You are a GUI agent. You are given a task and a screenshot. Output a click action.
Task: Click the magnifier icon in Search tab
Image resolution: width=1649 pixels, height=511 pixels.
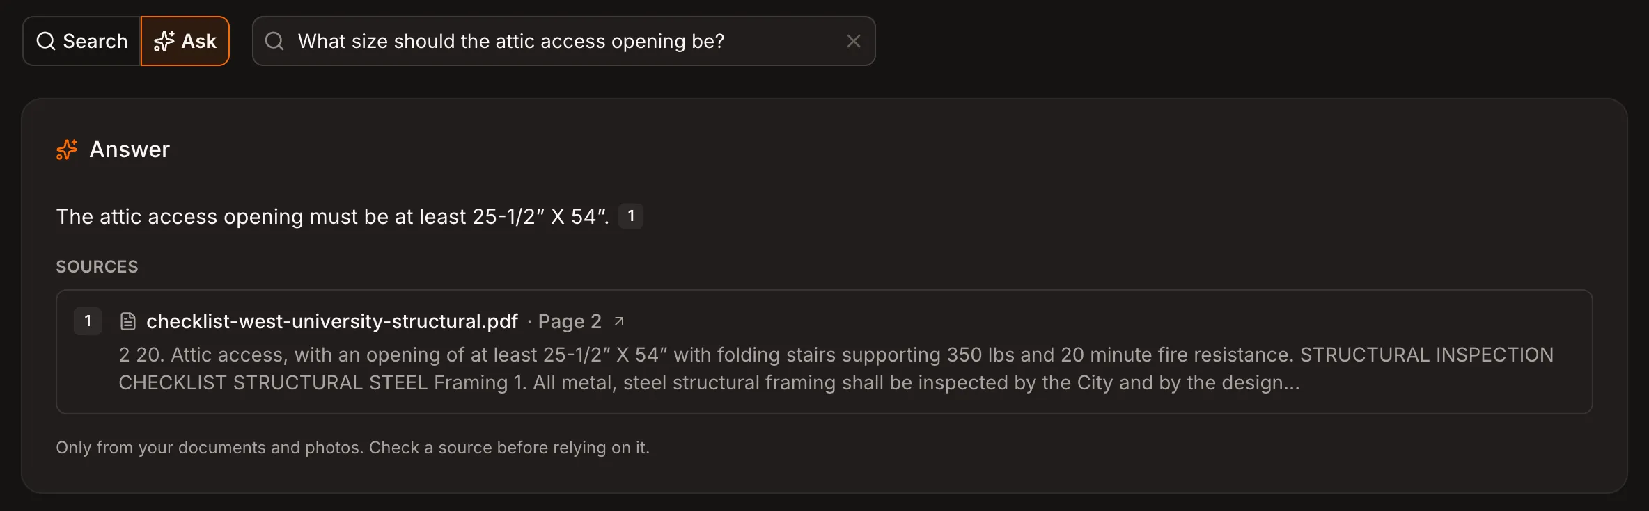pyautogui.click(x=46, y=41)
